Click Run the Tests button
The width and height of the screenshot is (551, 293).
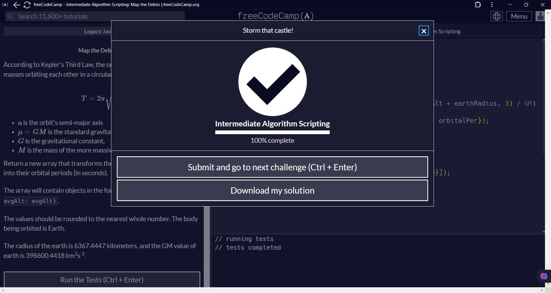[x=102, y=280]
